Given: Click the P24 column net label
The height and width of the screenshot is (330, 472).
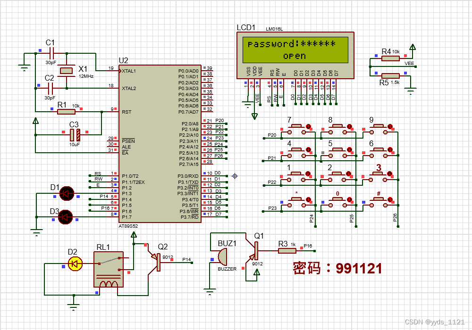Looking at the screenshot, I should point(311,218).
